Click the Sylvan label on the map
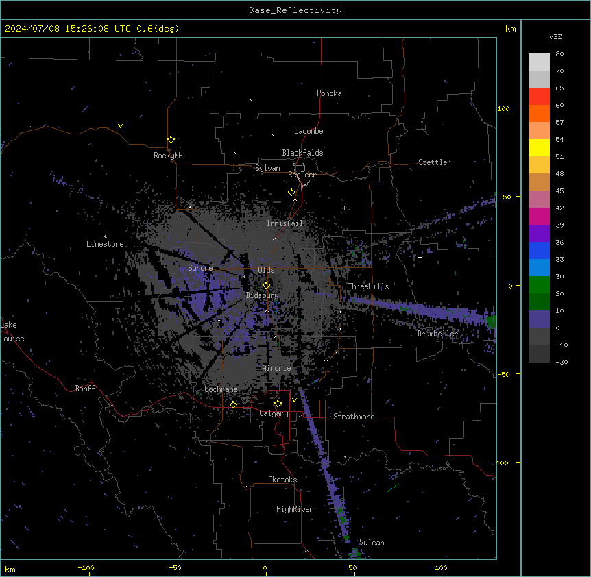The image size is (591, 577). (x=267, y=168)
